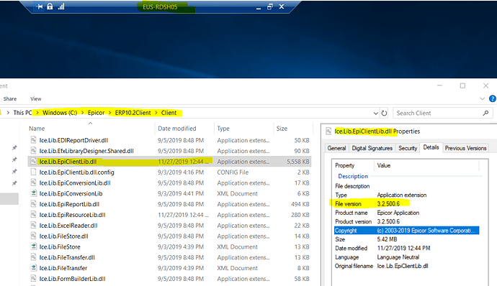Switch to the Digital Signatures tab
Screen dimensions: 497x286
[372, 148]
